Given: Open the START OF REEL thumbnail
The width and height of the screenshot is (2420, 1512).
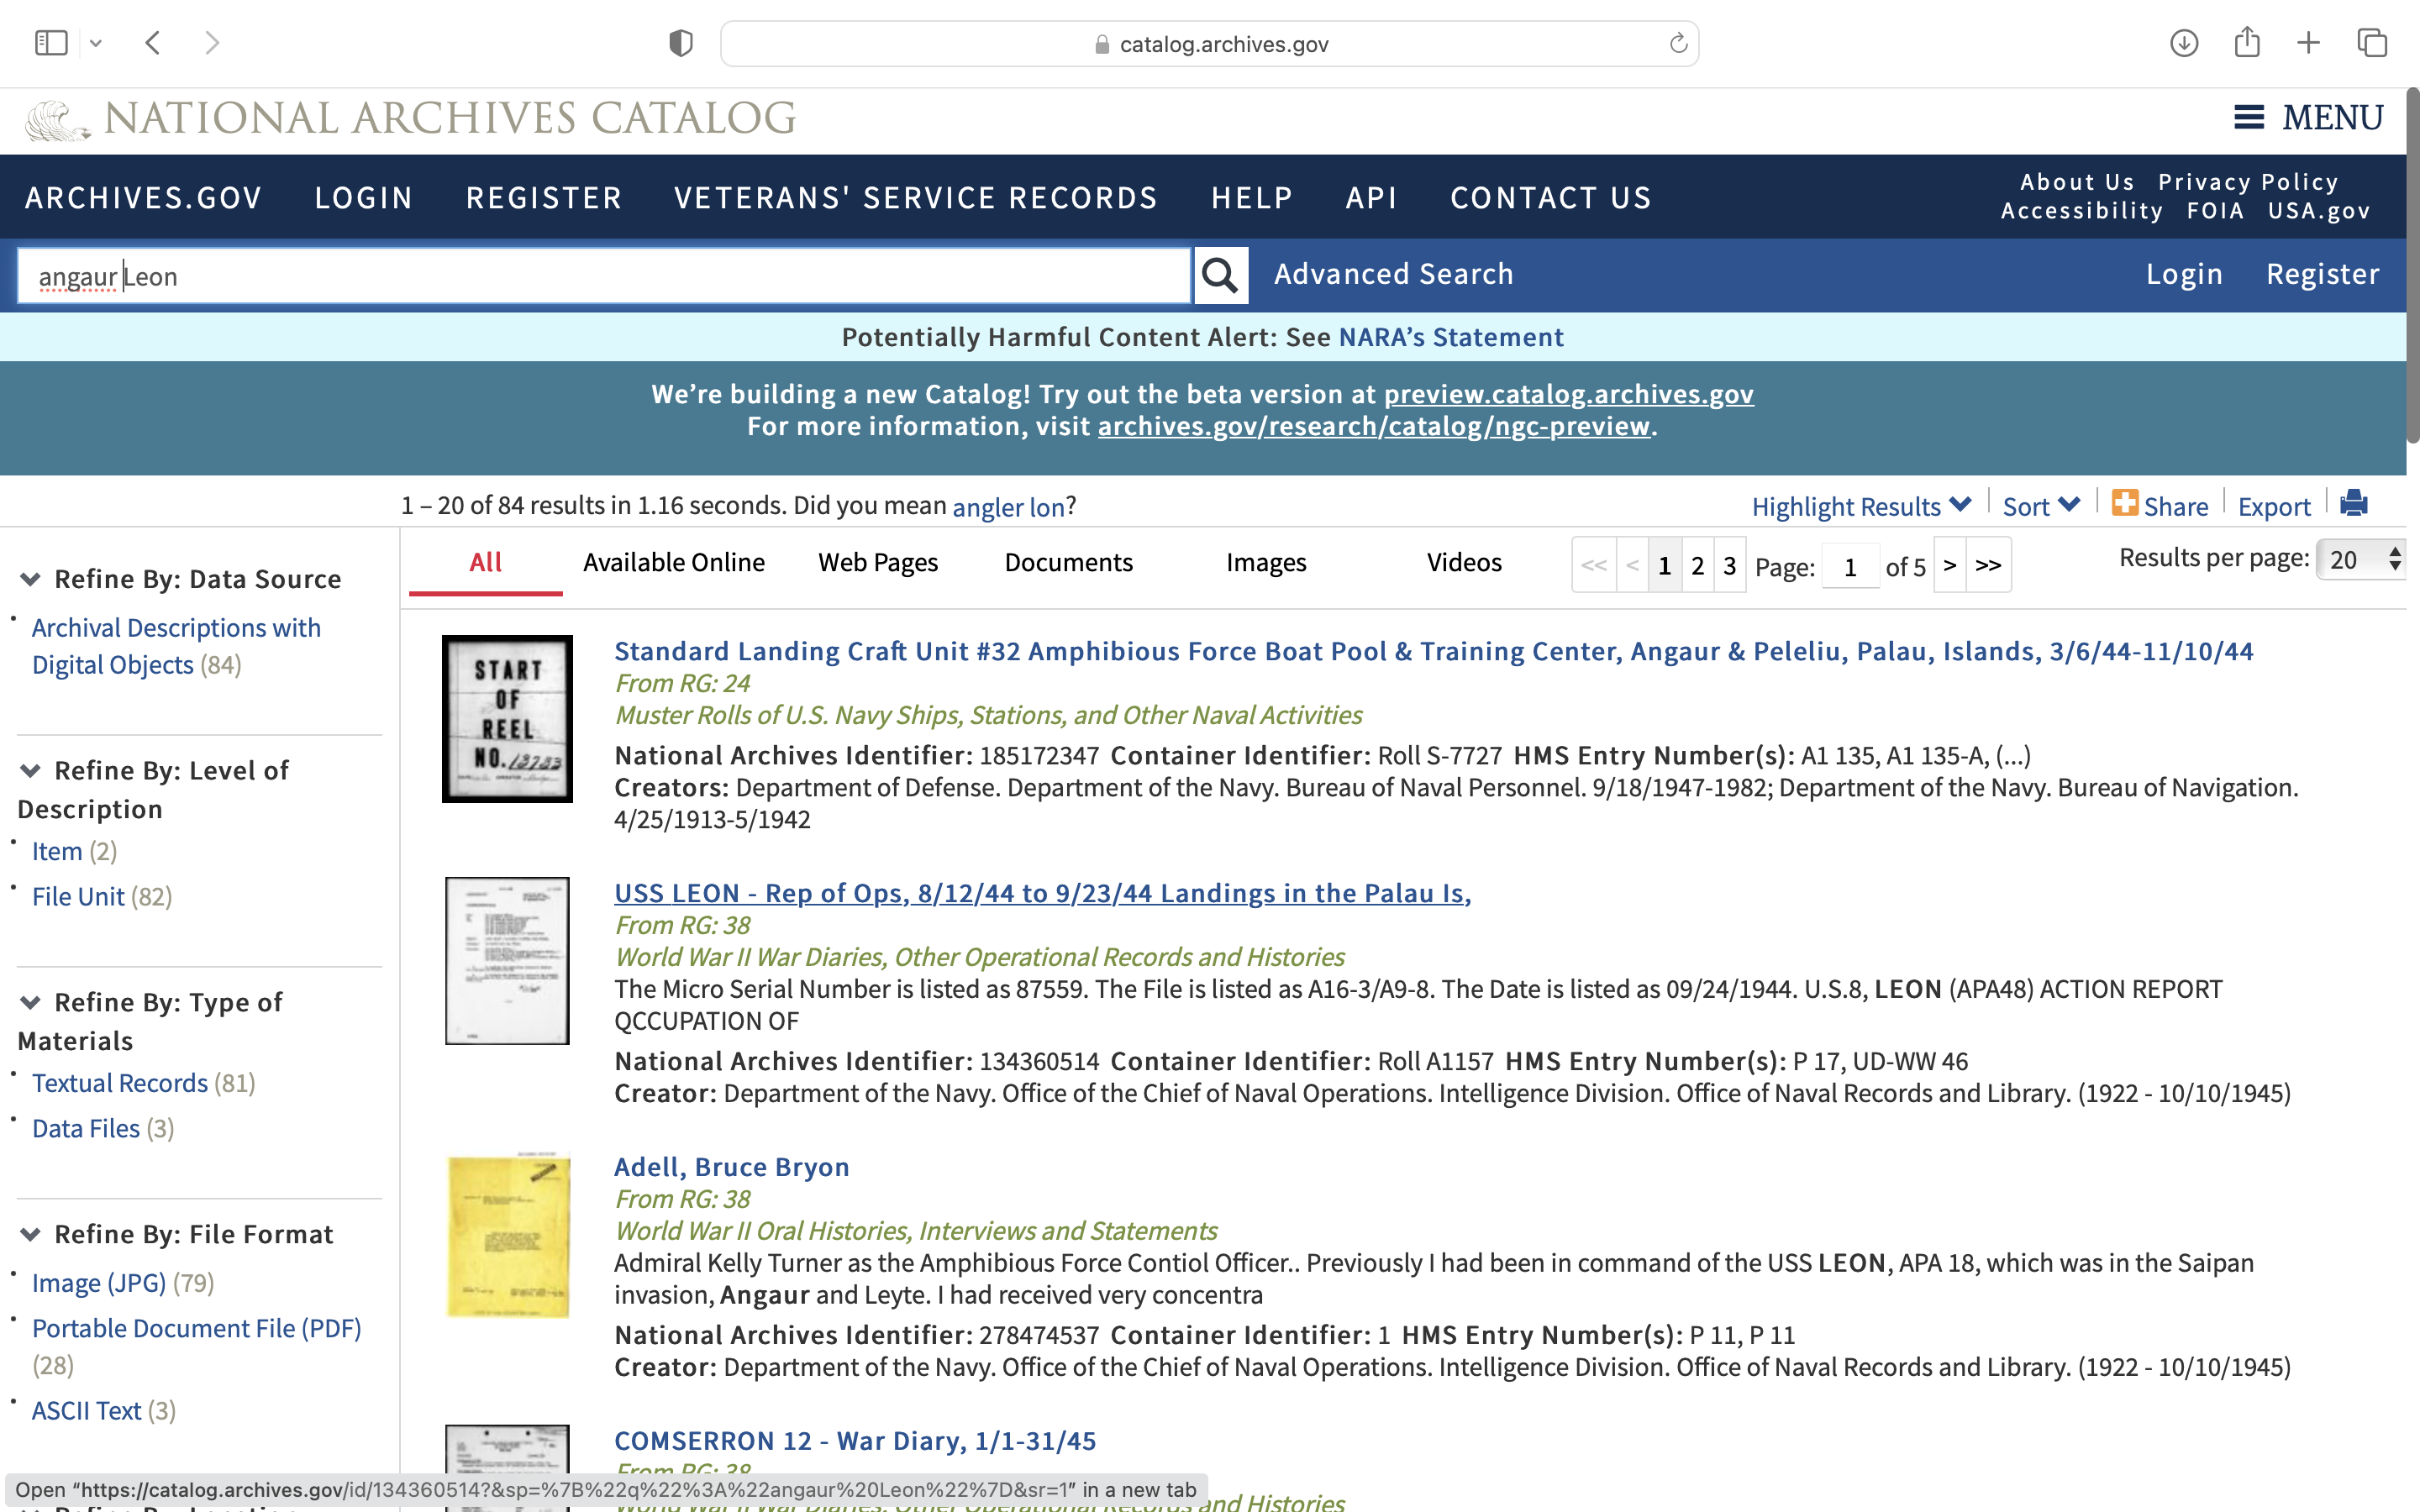Looking at the screenshot, I should [x=507, y=718].
